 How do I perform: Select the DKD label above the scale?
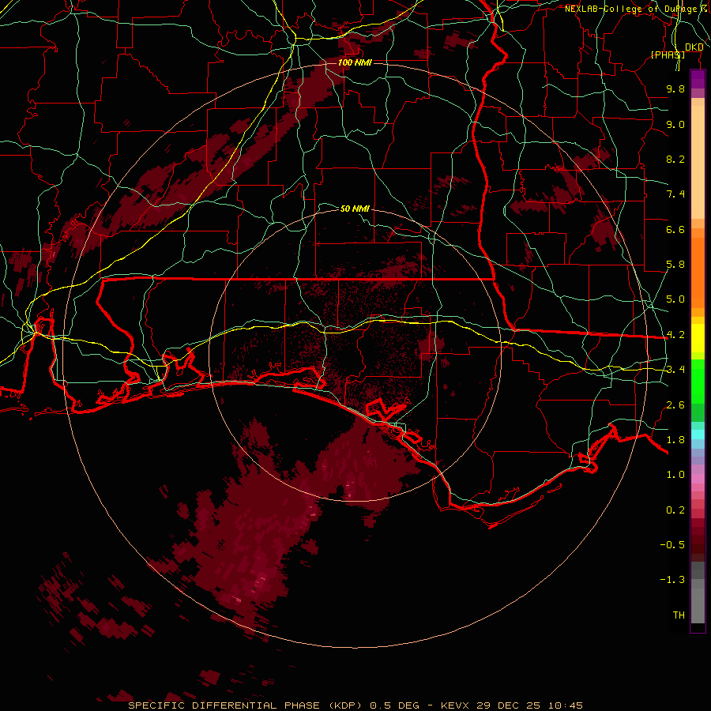click(694, 47)
